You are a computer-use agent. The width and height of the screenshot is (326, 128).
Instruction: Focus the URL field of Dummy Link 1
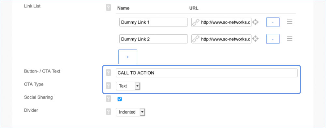tap(221, 22)
